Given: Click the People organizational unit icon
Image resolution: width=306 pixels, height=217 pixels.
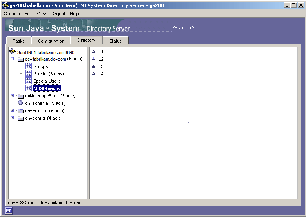Looking at the screenshot, I should pos(29,73).
